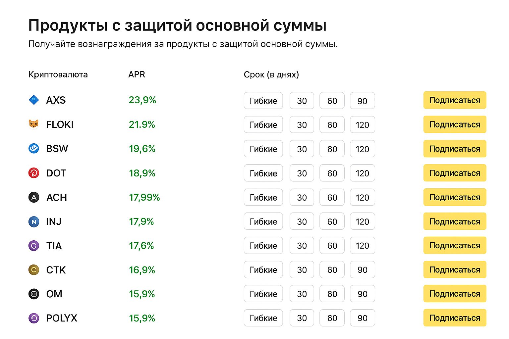
Task: Choose 30-day term for DOT
Action: point(302,173)
